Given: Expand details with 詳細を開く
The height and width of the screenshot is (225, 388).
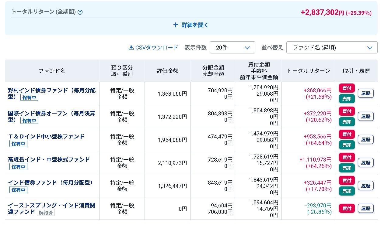Looking at the screenshot, I should tap(191, 25).
